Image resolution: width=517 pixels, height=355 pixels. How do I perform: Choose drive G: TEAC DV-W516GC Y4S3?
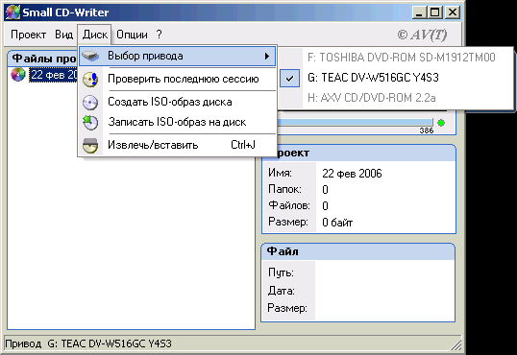tap(396, 78)
